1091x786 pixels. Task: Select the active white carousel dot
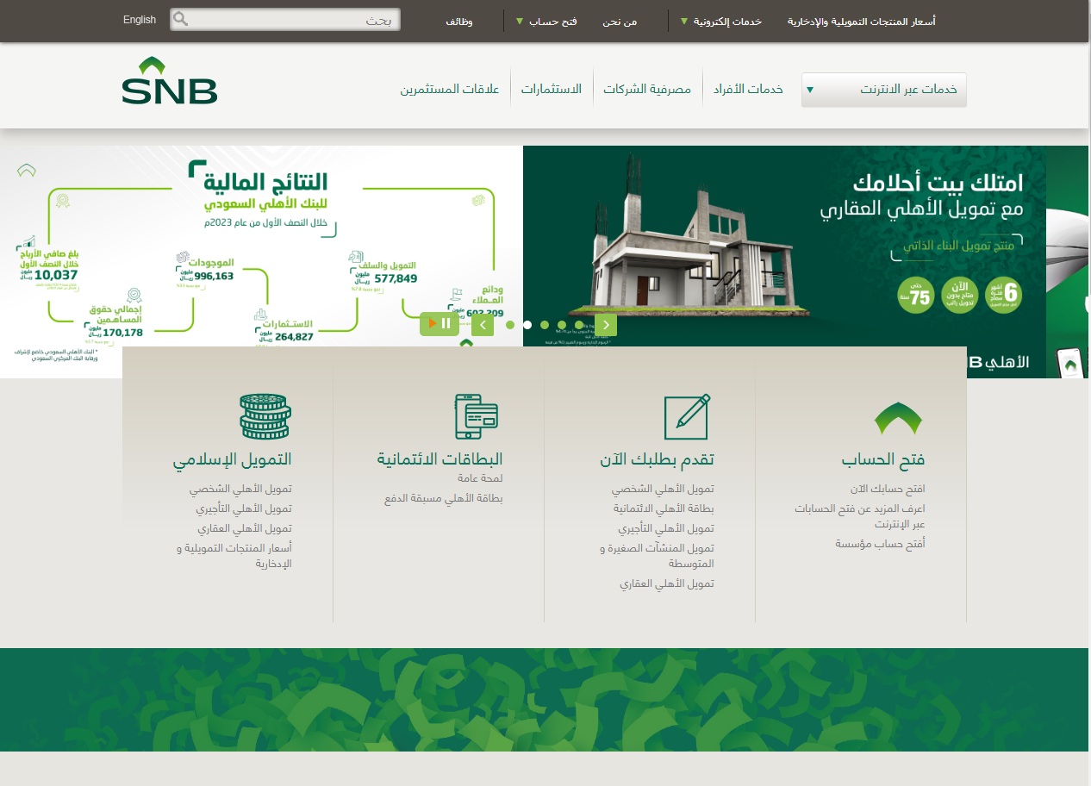(x=527, y=325)
